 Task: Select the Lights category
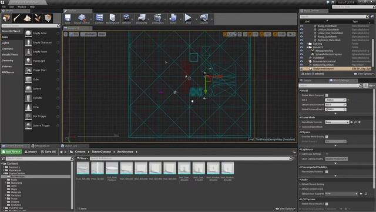pos(5,43)
